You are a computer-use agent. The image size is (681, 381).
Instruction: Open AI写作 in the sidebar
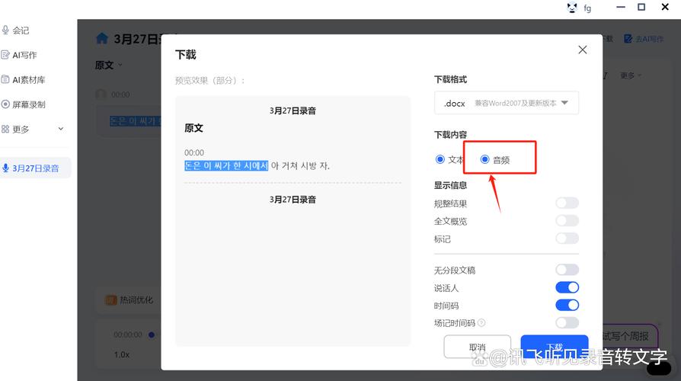(24, 55)
